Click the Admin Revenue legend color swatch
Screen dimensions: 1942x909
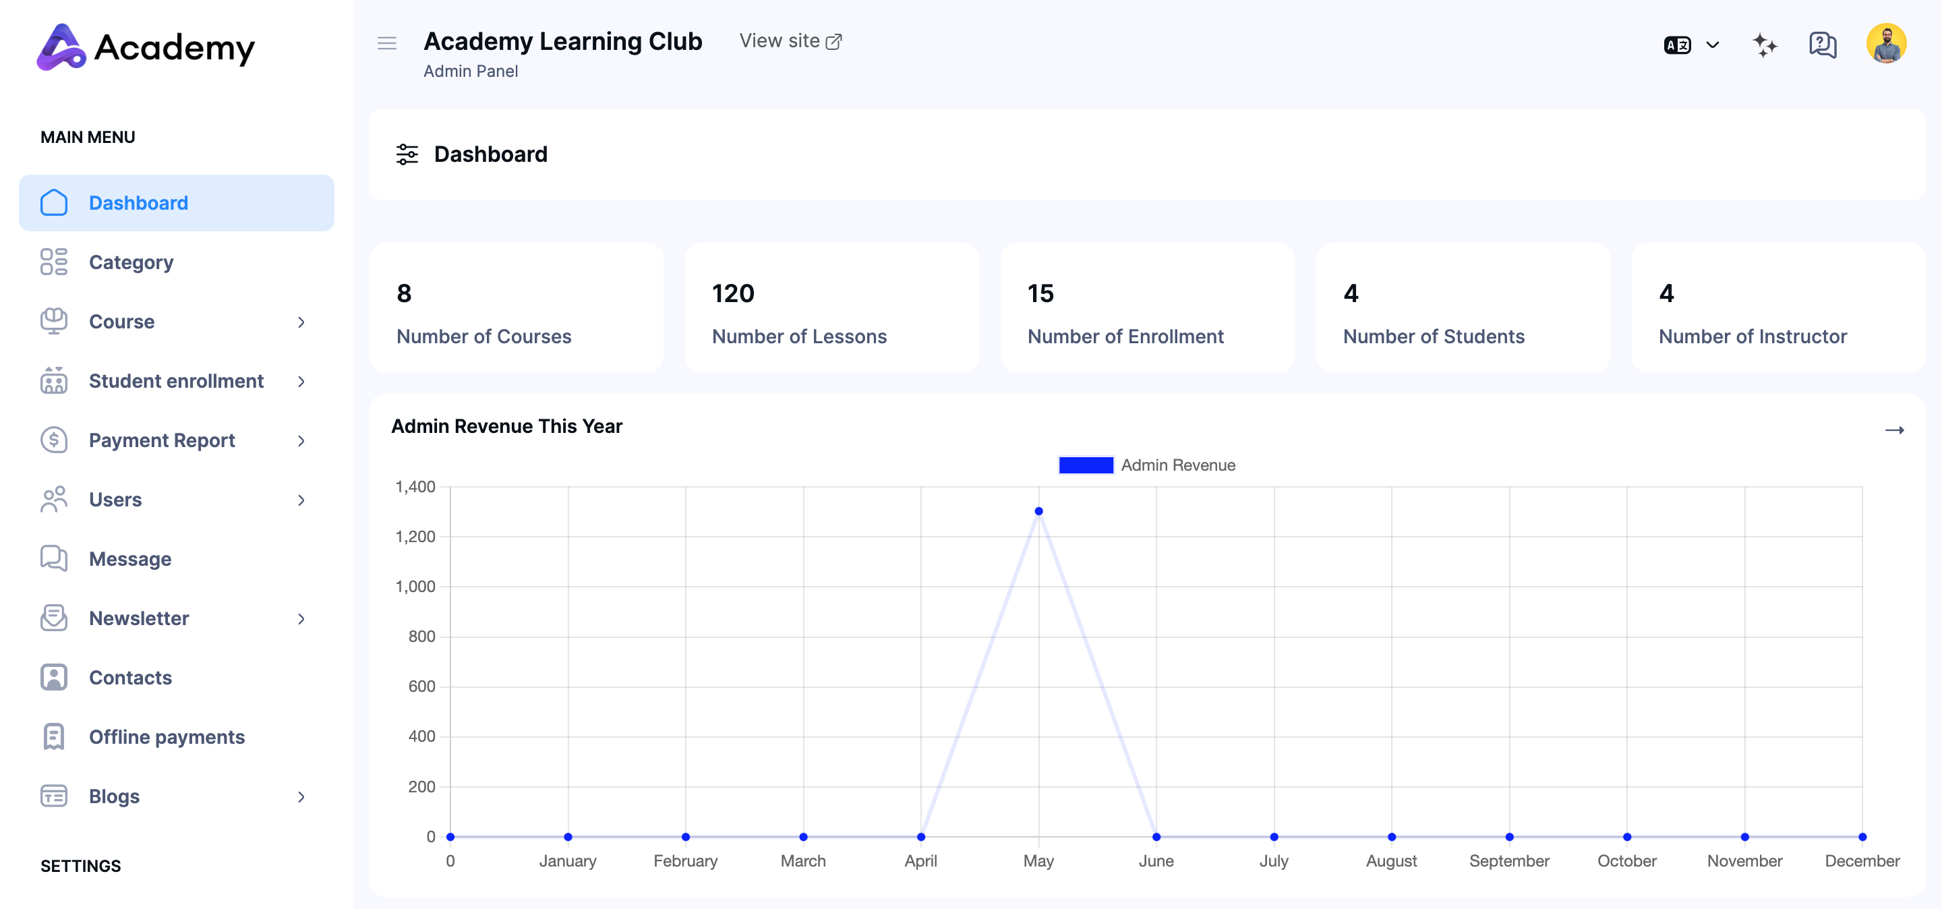pyautogui.click(x=1086, y=465)
